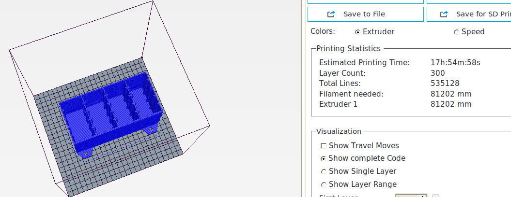Select the Extruder color mode

point(357,32)
